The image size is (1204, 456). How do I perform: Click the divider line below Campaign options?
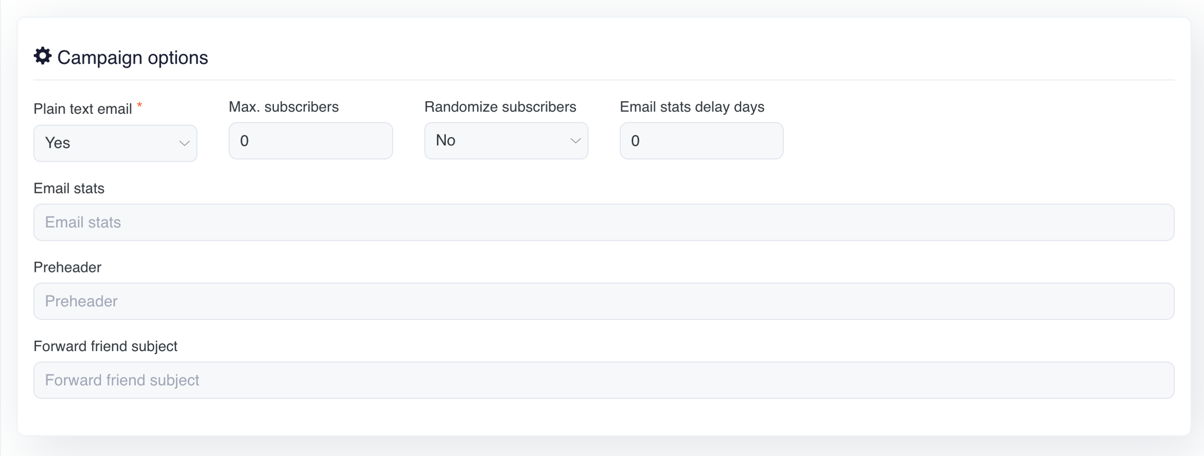pos(604,80)
